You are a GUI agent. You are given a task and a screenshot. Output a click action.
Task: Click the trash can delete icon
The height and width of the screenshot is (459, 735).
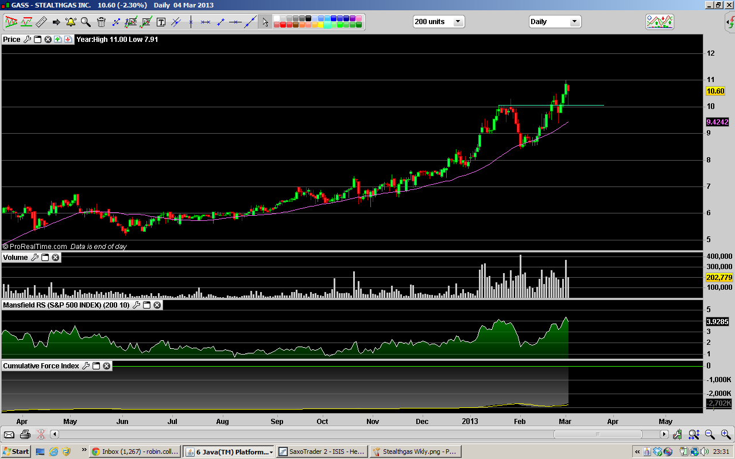101,22
